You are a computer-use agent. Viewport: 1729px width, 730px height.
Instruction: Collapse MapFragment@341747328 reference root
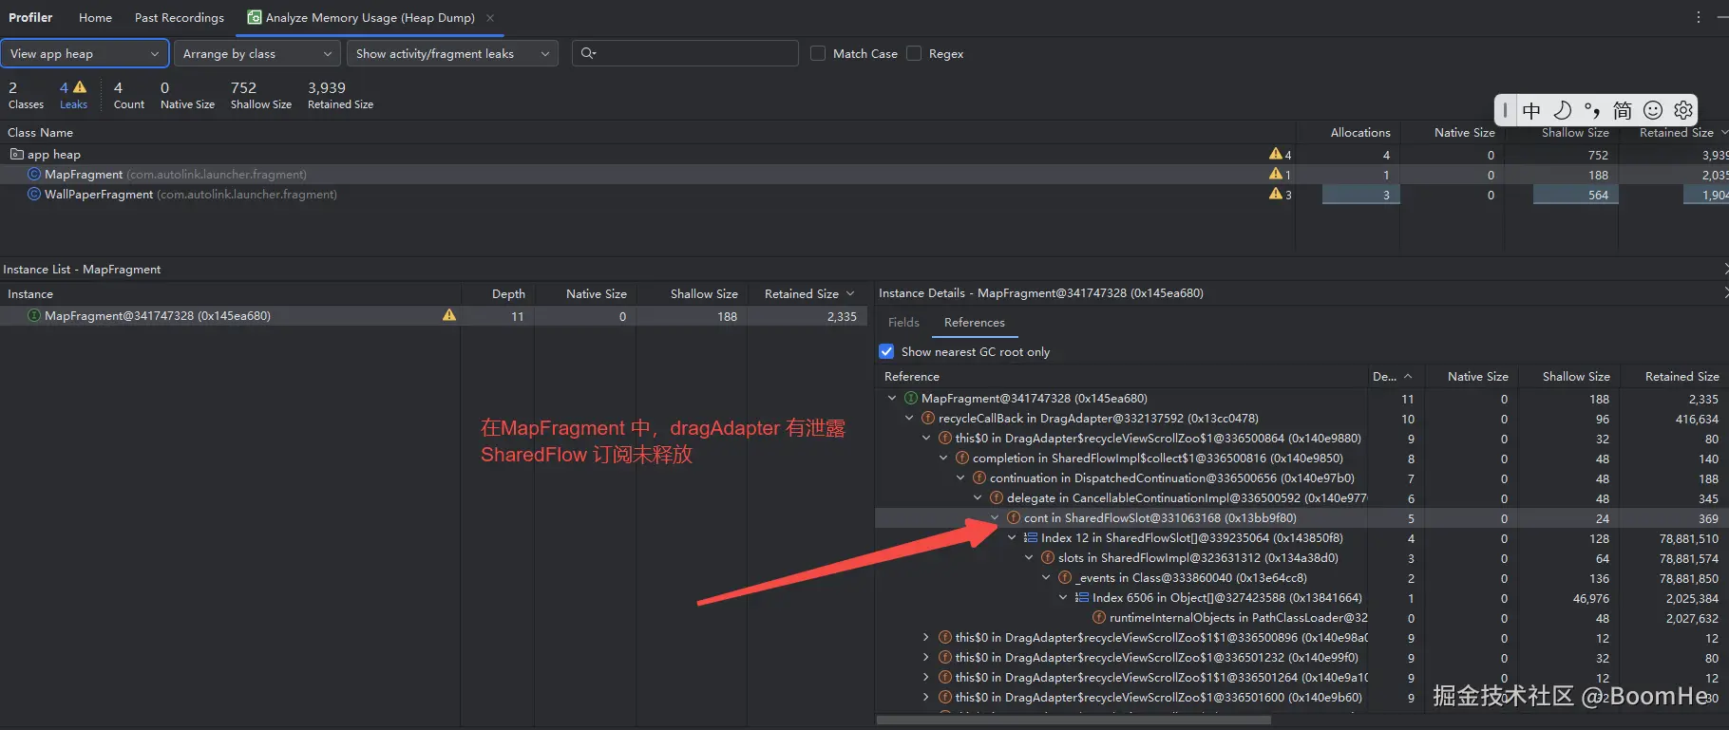(892, 399)
